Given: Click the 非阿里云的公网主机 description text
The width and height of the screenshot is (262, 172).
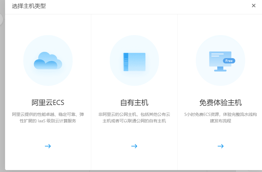Looking at the screenshot, I should tap(134, 118).
